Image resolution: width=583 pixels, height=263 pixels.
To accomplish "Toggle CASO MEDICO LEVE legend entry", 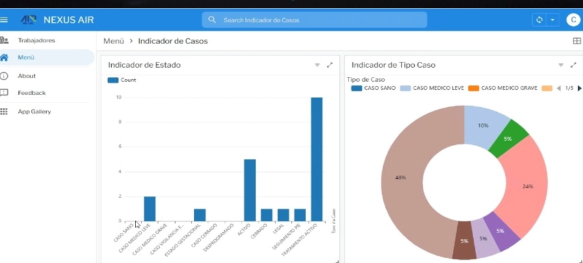I will pyautogui.click(x=432, y=88).
